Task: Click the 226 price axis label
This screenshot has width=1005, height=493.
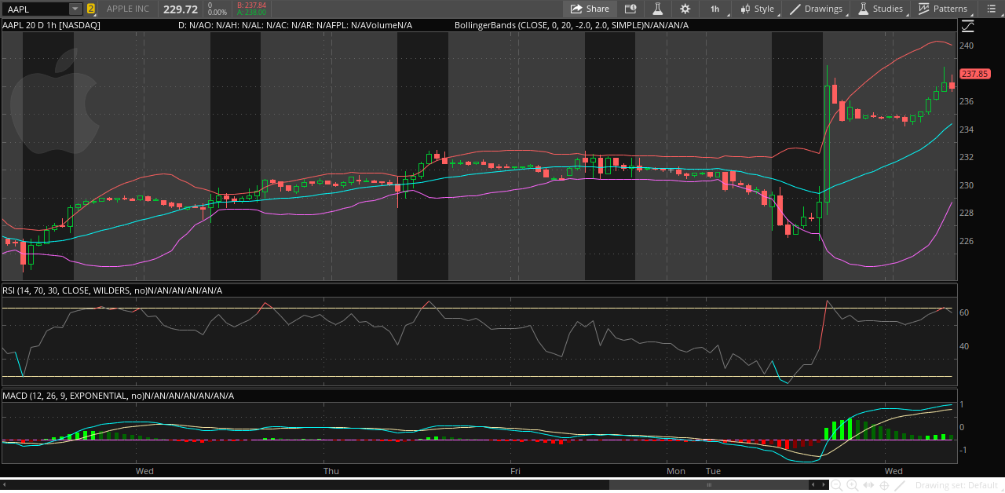Action: coord(967,241)
